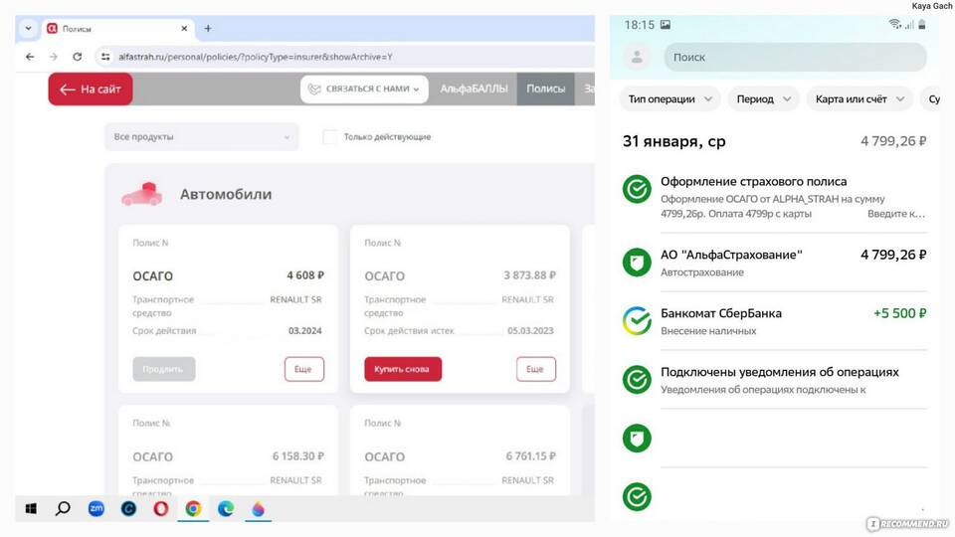The height and width of the screenshot is (537, 955).
Task: Open the new tab plus button
Action: pyautogui.click(x=207, y=29)
